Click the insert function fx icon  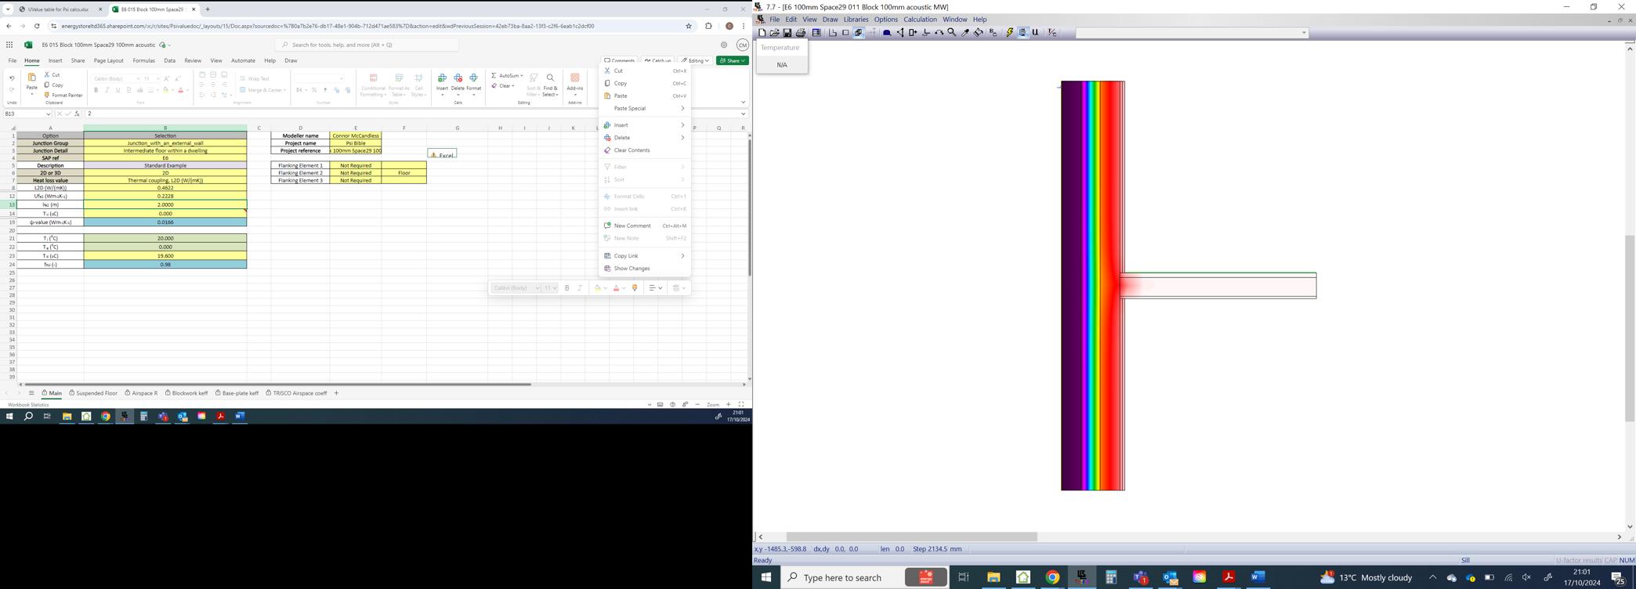pos(77,114)
